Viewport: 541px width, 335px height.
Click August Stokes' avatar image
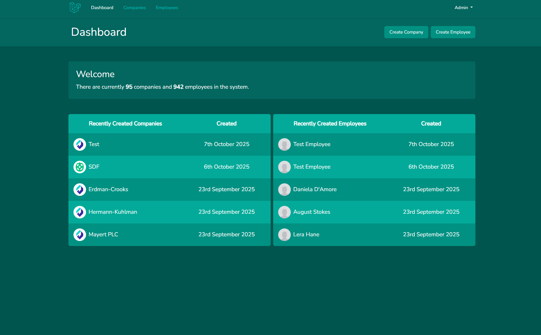pyautogui.click(x=284, y=212)
